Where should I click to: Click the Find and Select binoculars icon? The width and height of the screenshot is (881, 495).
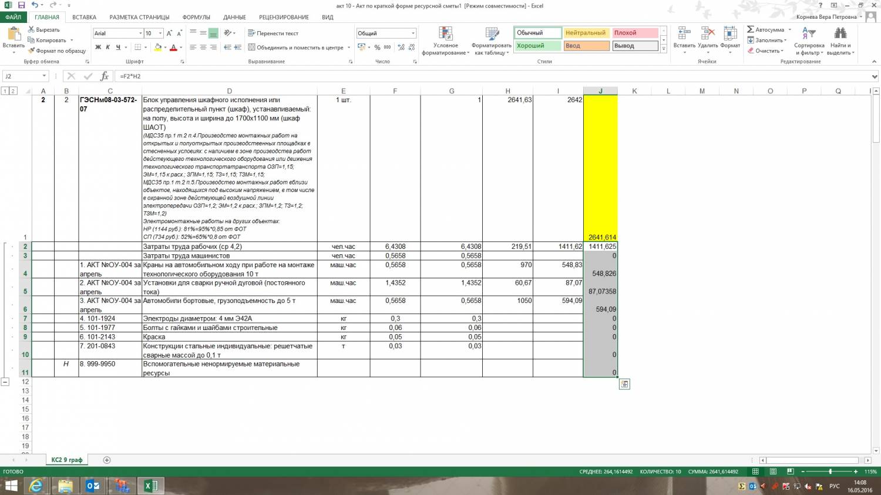[840, 34]
